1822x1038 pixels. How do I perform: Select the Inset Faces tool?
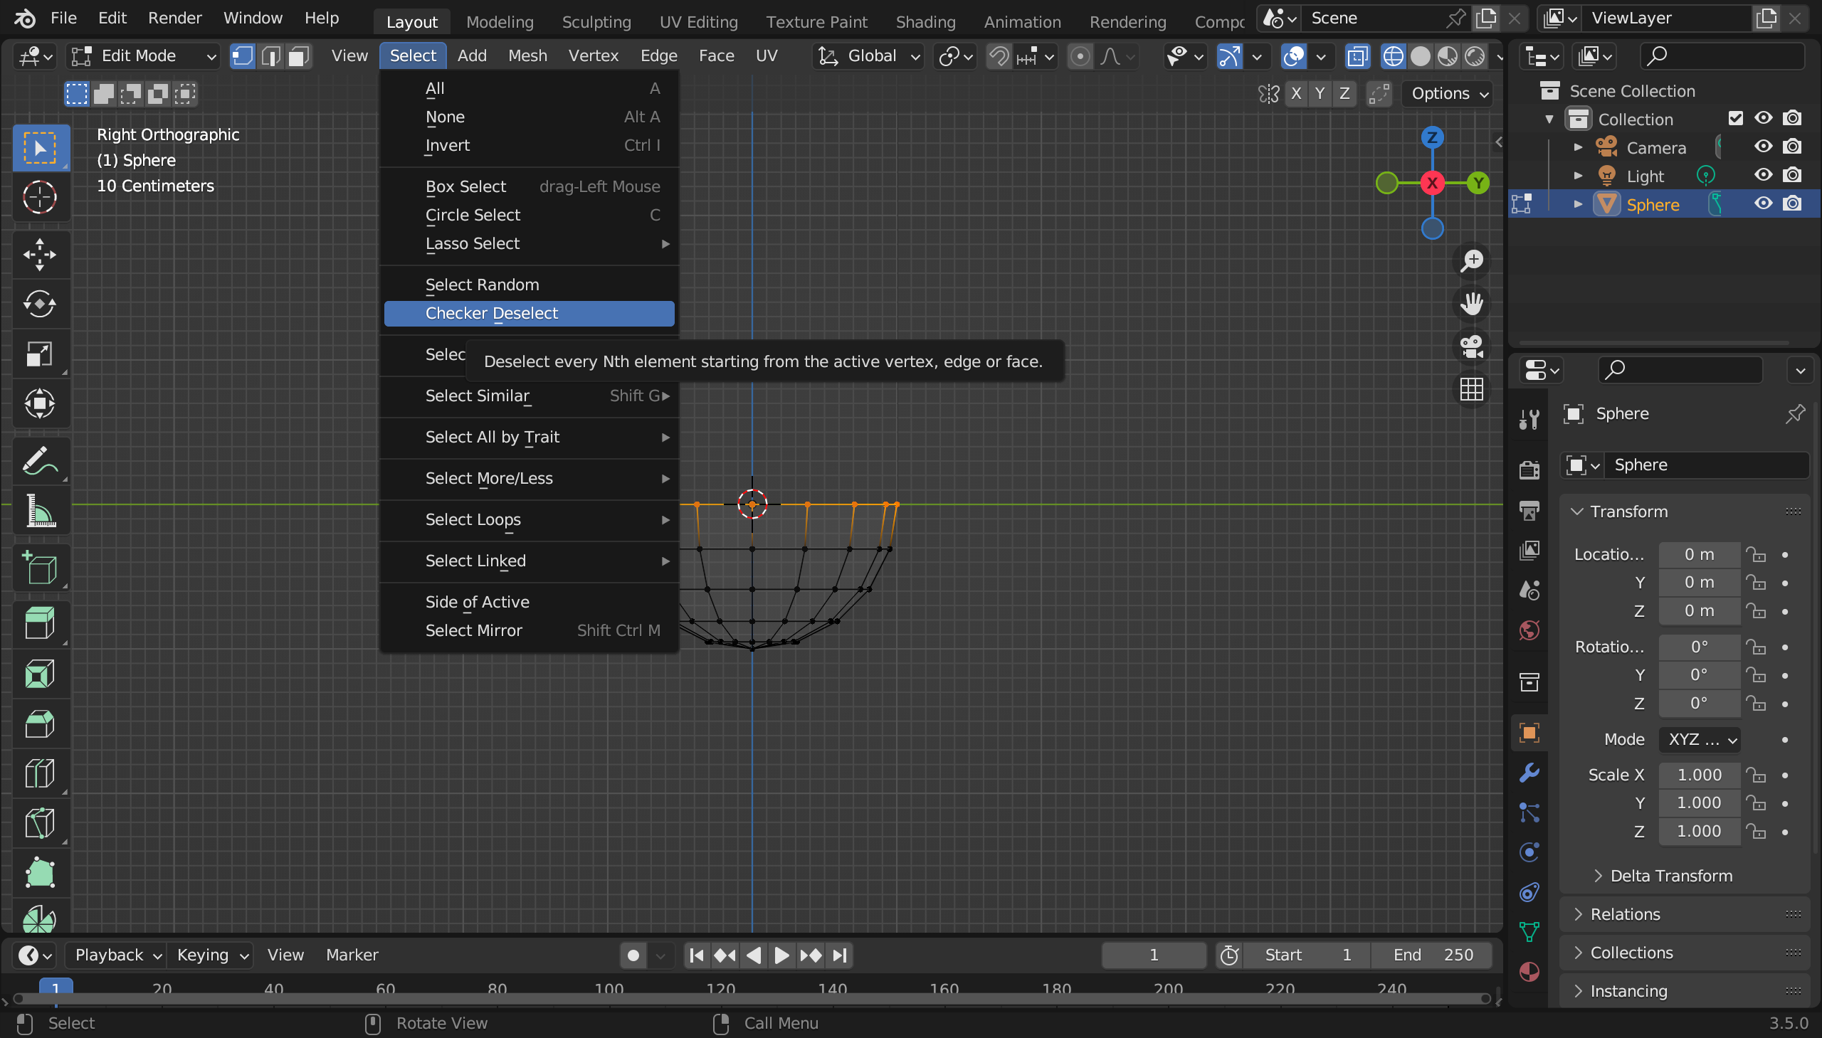[40, 674]
